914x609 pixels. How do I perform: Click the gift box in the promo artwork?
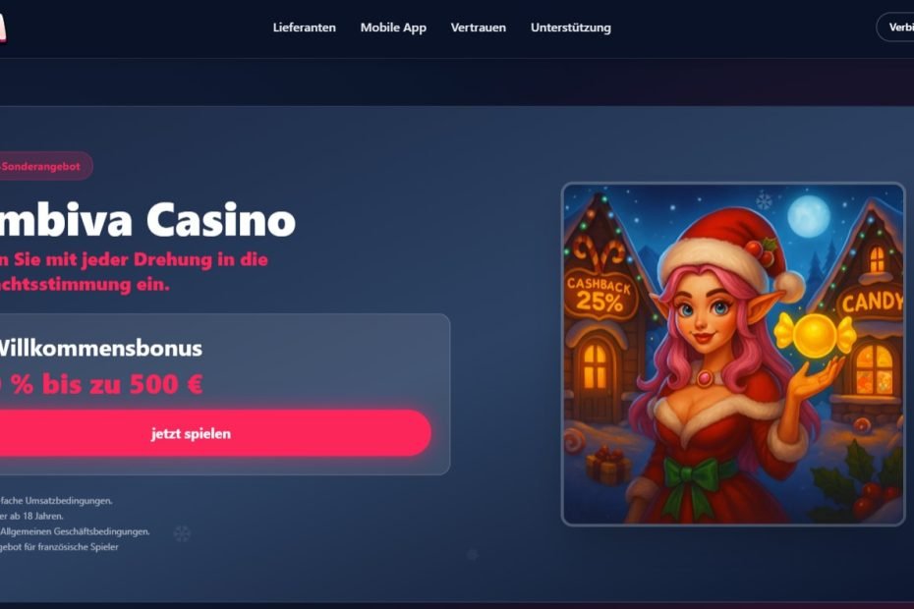pyautogui.click(x=608, y=465)
